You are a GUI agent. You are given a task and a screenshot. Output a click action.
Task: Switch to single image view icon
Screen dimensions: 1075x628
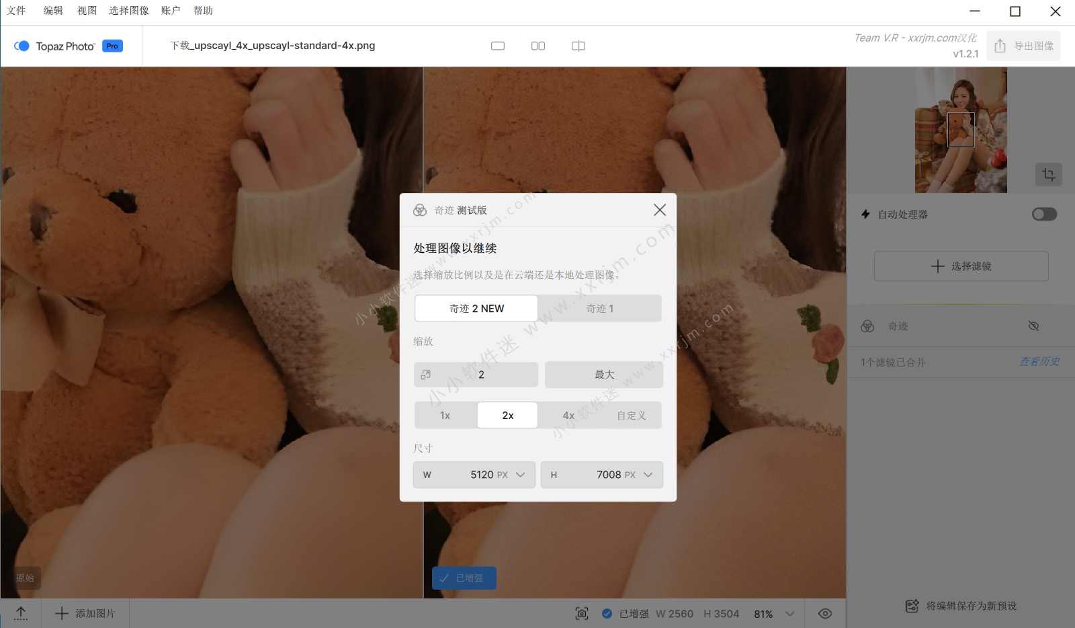point(498,46)
